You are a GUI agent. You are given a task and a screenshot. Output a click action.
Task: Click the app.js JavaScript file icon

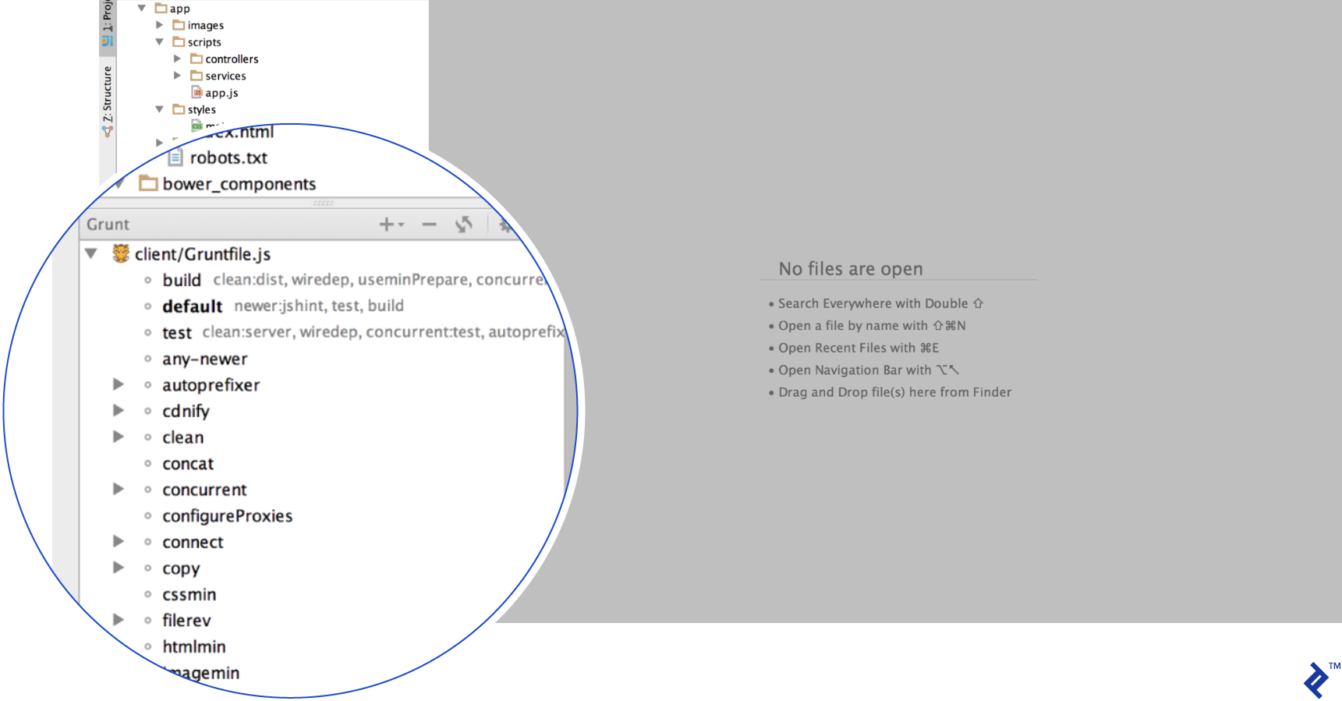coord(197,93)
